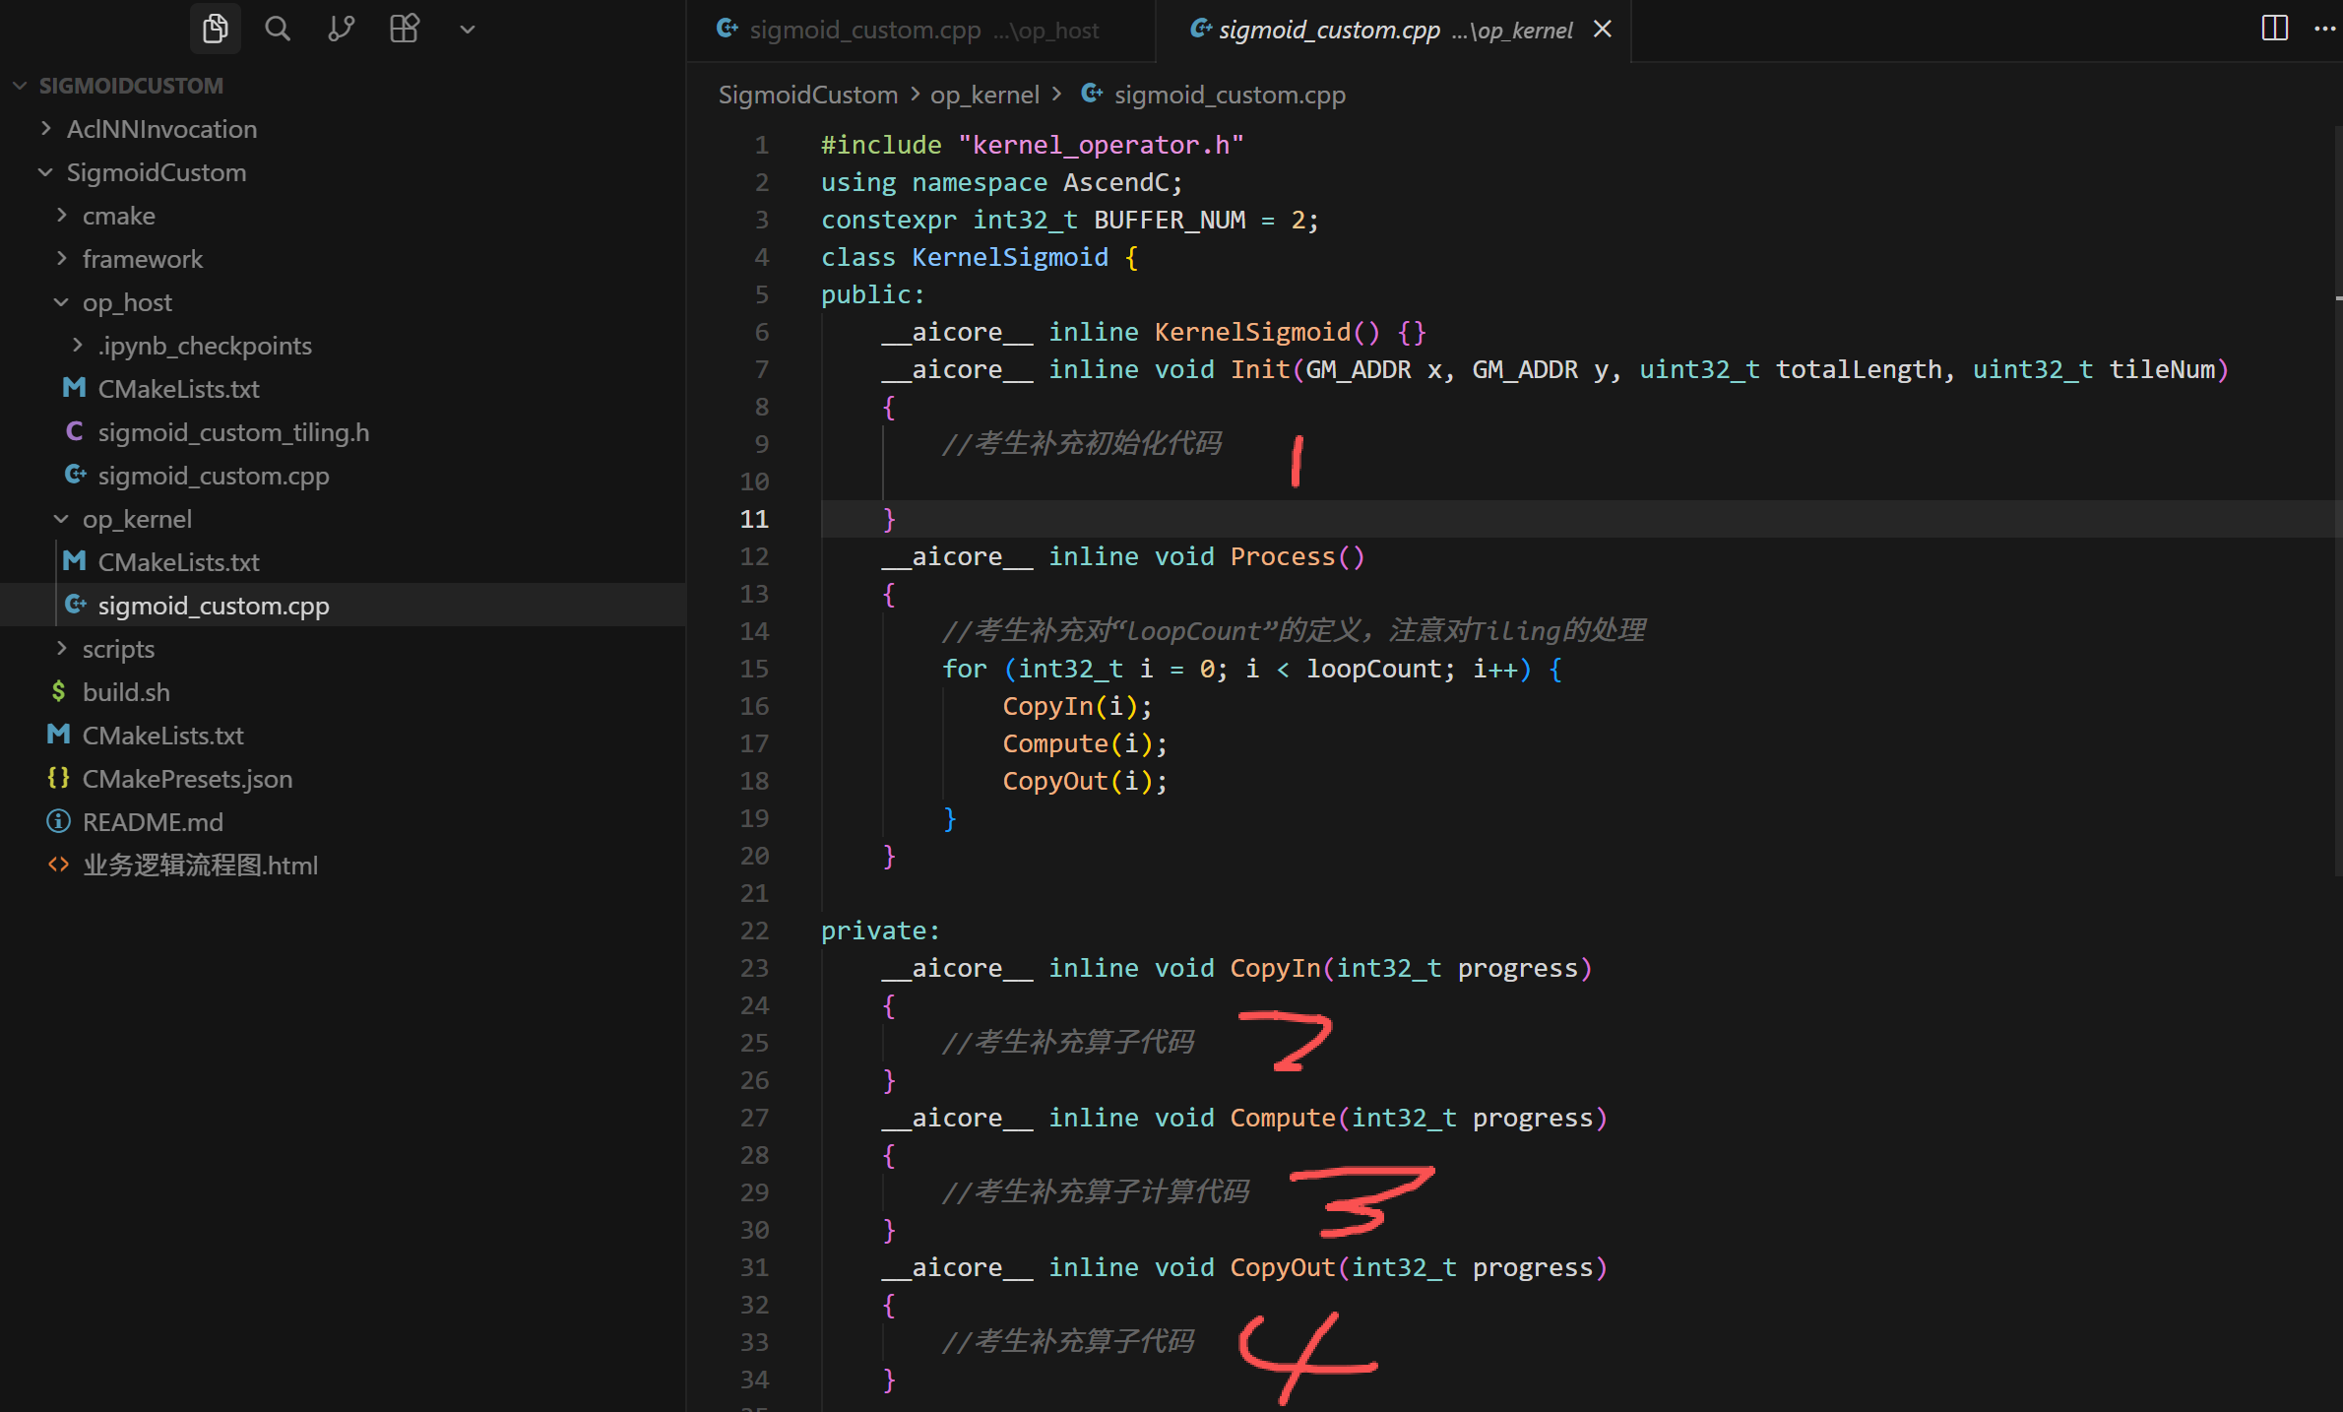The width and height of the screenshot is (2343, 1412).
Task: Open the README.md file
Action: pos(153,822)
